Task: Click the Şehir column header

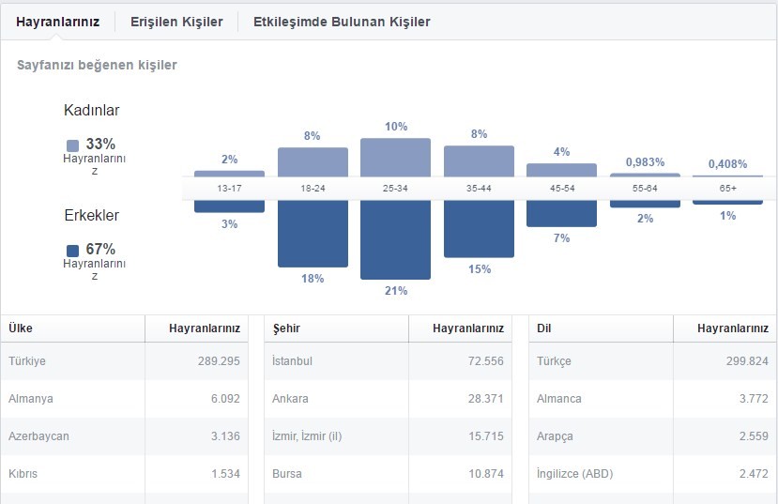Action: point(286,328)
